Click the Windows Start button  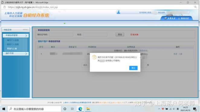coord(4,109)
